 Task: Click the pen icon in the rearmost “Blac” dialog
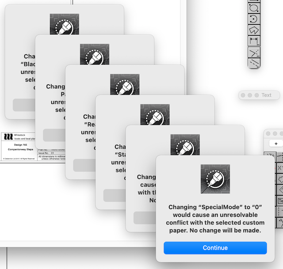[x=65, y=24]
